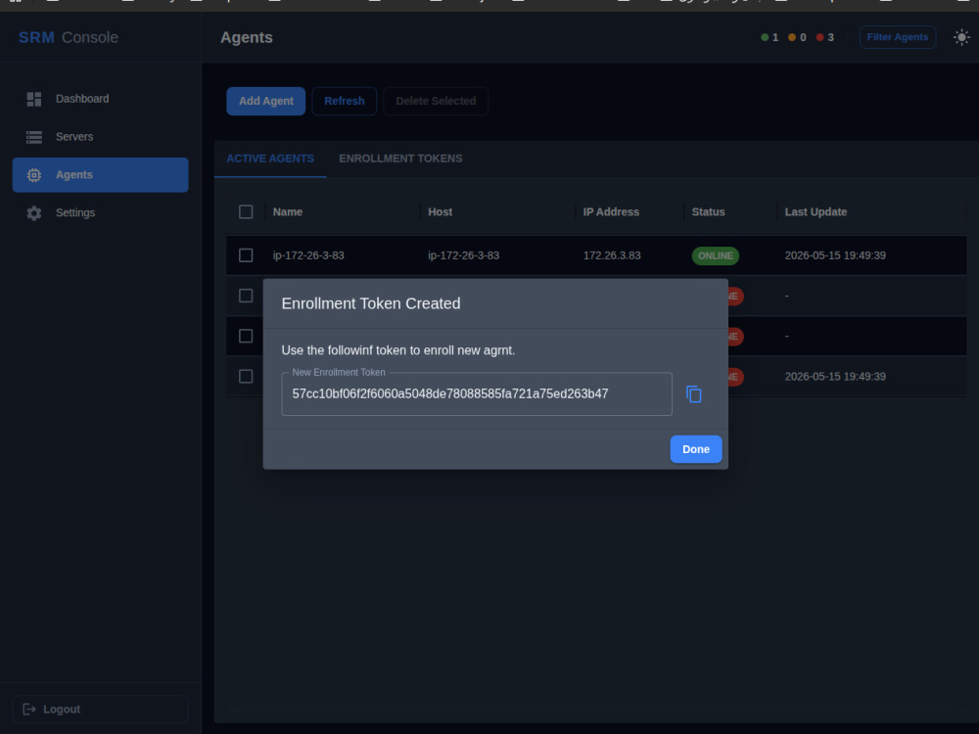Log out using the Logout button
Viewport: 979px width, 734px height.
coord(101,709)
